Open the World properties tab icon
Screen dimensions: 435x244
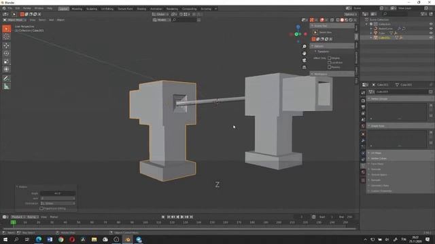click(363, 126)
